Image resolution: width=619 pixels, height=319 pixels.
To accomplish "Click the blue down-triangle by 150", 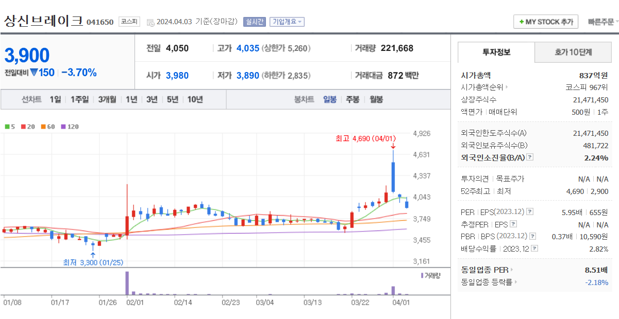I will [34, 73].
